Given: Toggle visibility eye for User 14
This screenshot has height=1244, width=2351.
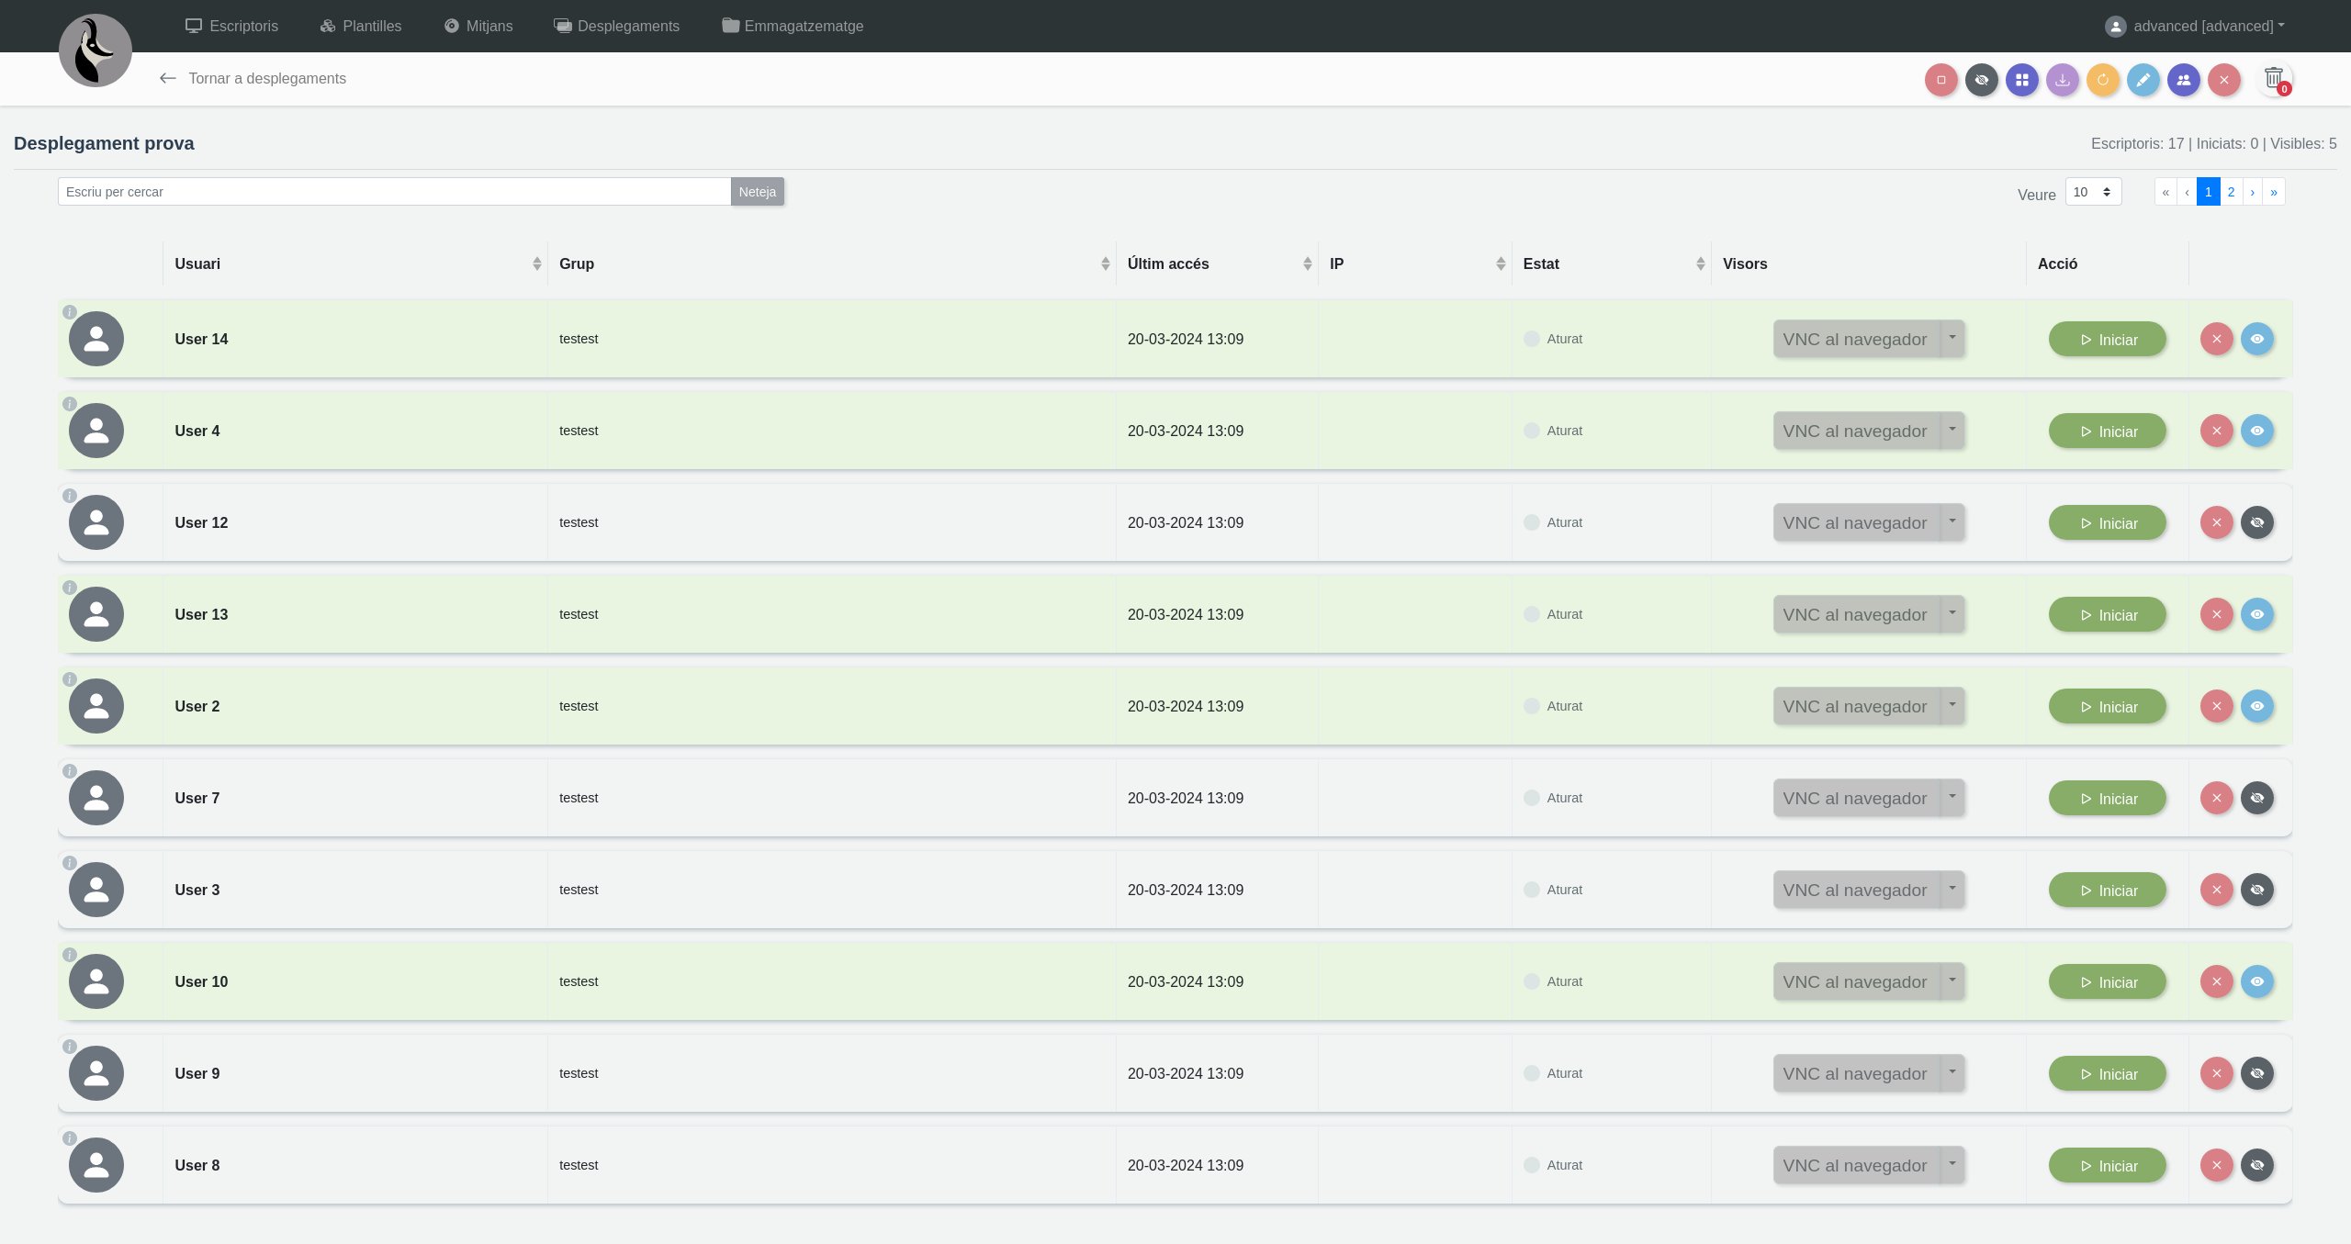Looking at the screenshot, I should [x=2256, y=339].
